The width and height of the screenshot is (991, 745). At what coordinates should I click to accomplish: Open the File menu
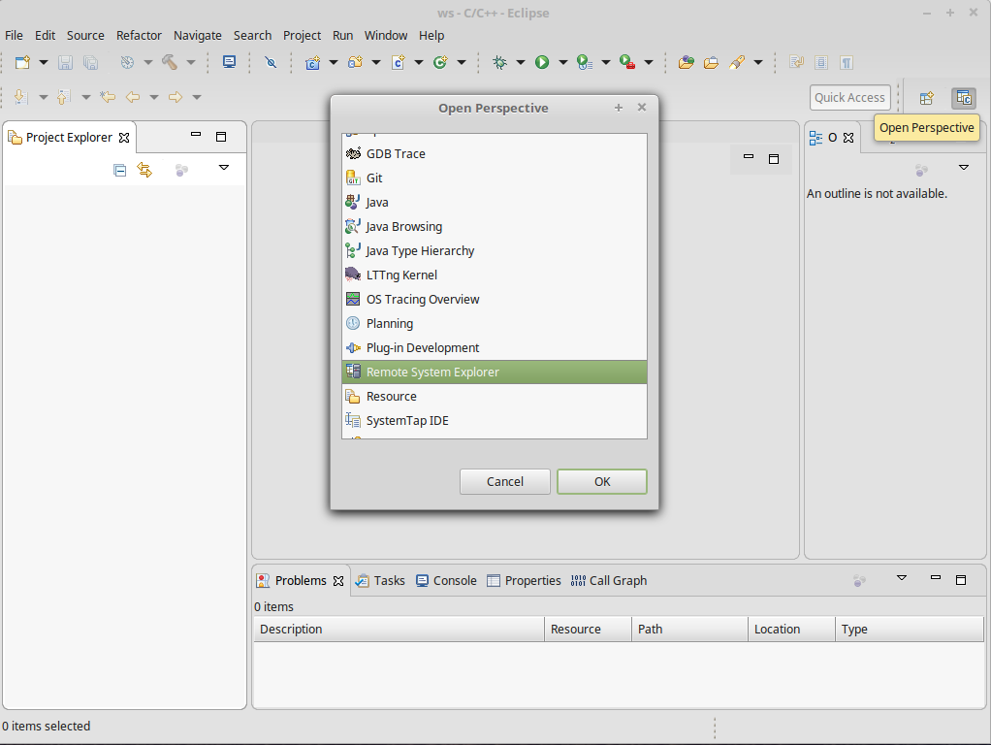[x=14, y=36]
